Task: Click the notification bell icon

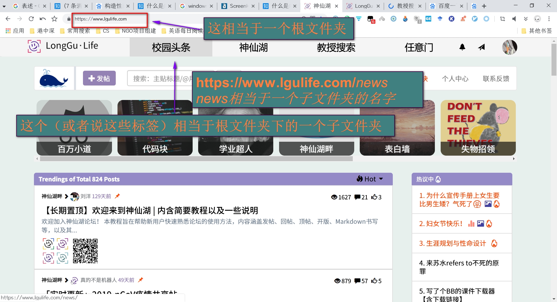Action: click(x=462, y=47)
